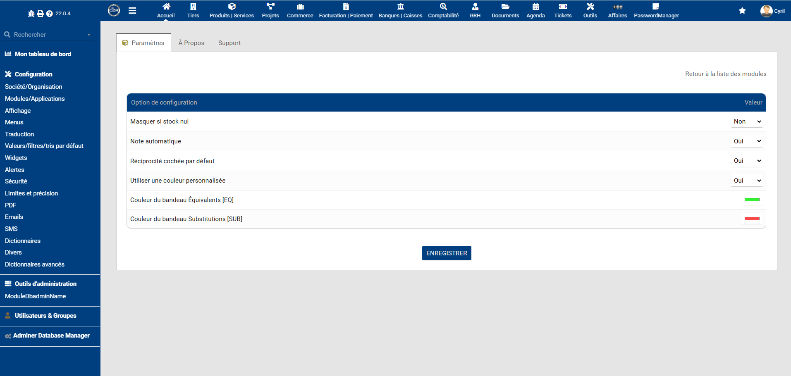Viewport: 791px width, 376px height.
Task: Open the Configuration section heading
Action: pyautogui.click(x=33, y=74)
